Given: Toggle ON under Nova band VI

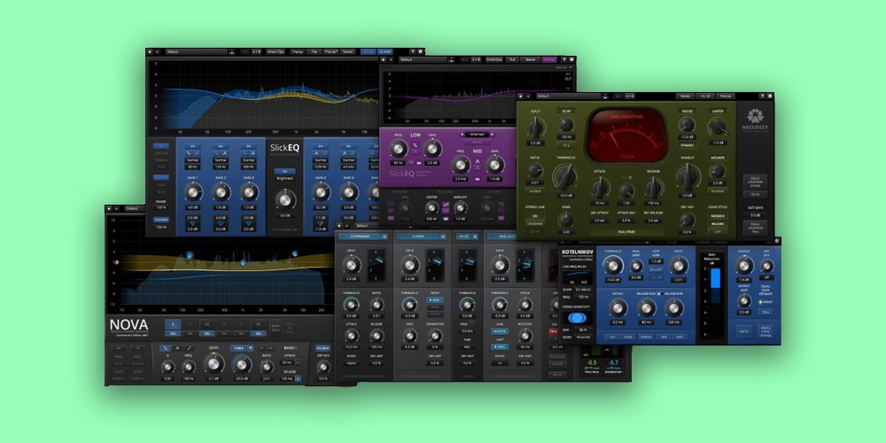Looking at the screenshot, I should pos(258,333).
